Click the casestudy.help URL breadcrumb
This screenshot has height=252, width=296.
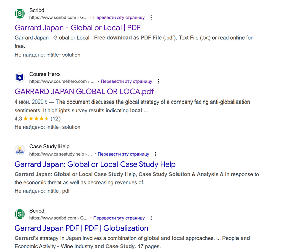pyautogui.click(x=61, y=154)
